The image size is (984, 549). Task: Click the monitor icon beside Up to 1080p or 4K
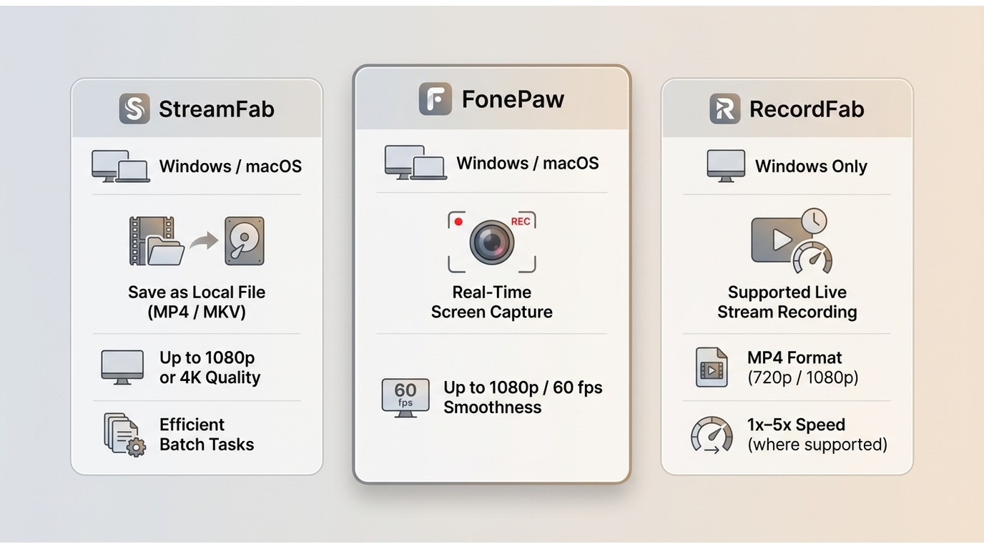pyautogui.click(x=122, y=367)
